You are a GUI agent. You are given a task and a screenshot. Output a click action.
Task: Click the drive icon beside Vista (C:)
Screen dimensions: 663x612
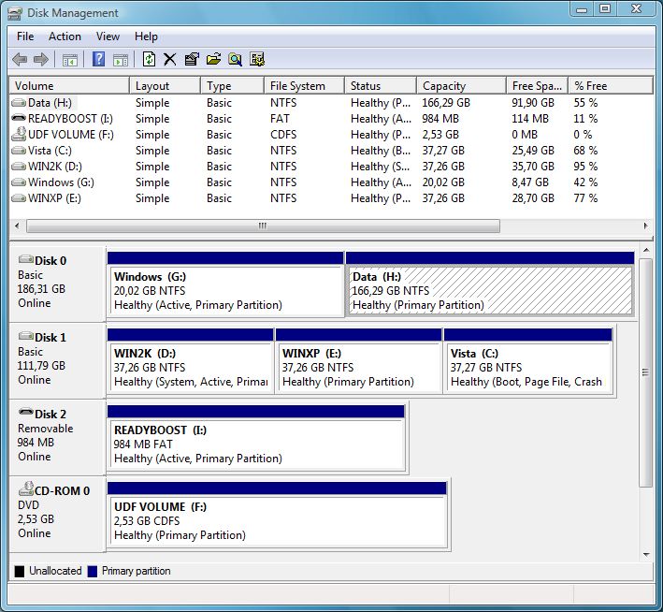click(19, 151)
